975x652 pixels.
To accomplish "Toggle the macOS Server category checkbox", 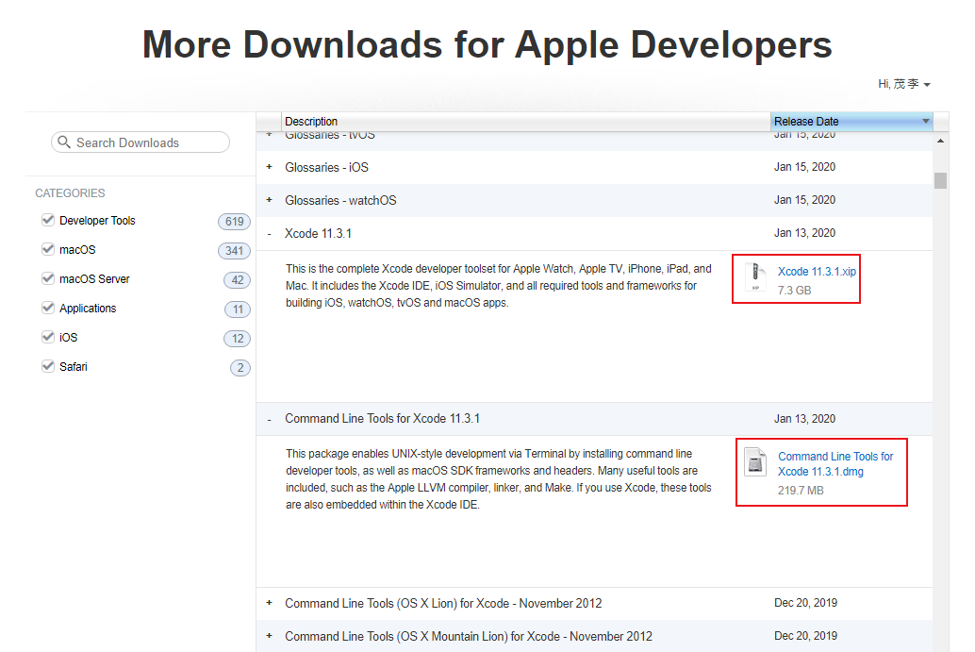I will click(48, 278).
